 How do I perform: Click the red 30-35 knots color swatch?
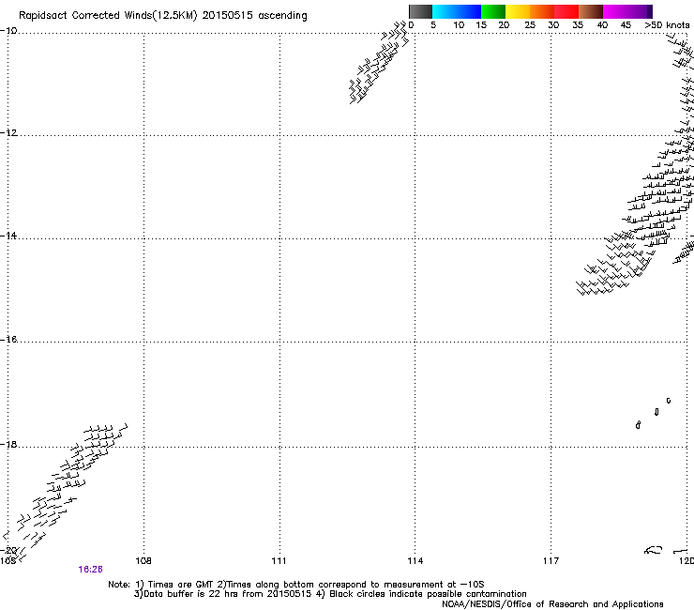point(566,11)
